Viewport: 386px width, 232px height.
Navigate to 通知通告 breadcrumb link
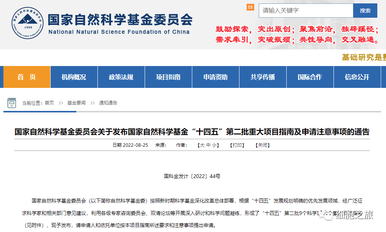click(x=108, y=102)
